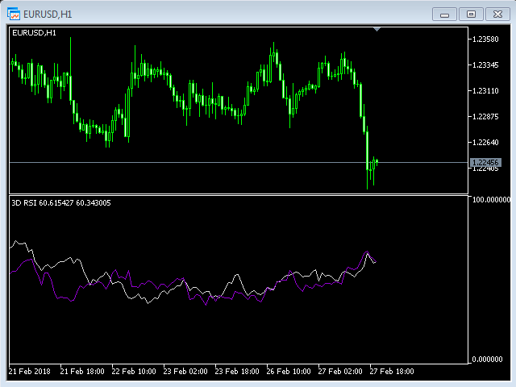Click the 23 Feb 18:00 time label
The image size is (516, 387).
237,371
